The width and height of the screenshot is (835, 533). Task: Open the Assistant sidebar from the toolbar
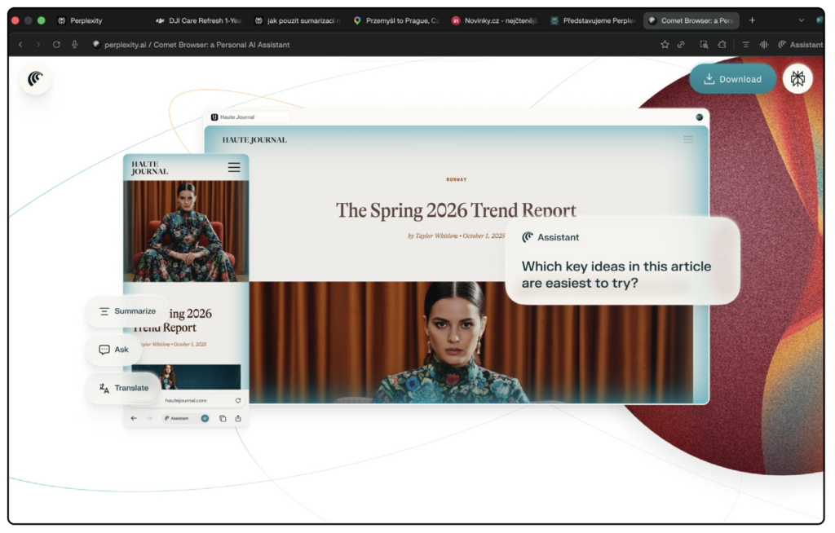coord(800,45)
